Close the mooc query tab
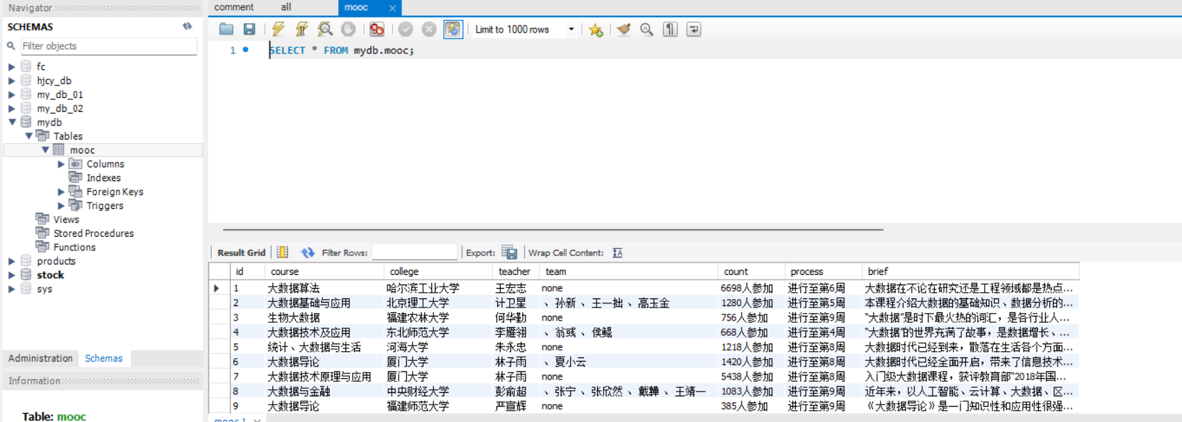This screenshot has height=422, width=1182. tap(392, 8)
